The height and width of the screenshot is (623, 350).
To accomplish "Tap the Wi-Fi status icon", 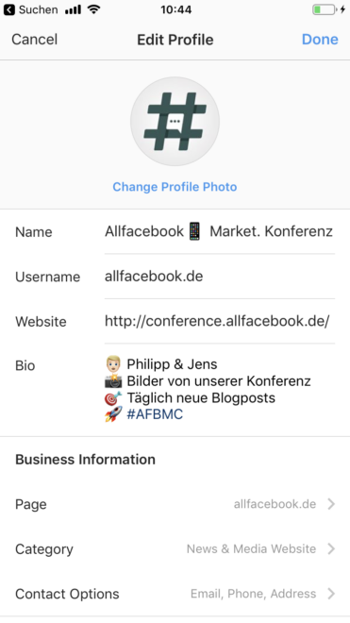I will [93, 9].
